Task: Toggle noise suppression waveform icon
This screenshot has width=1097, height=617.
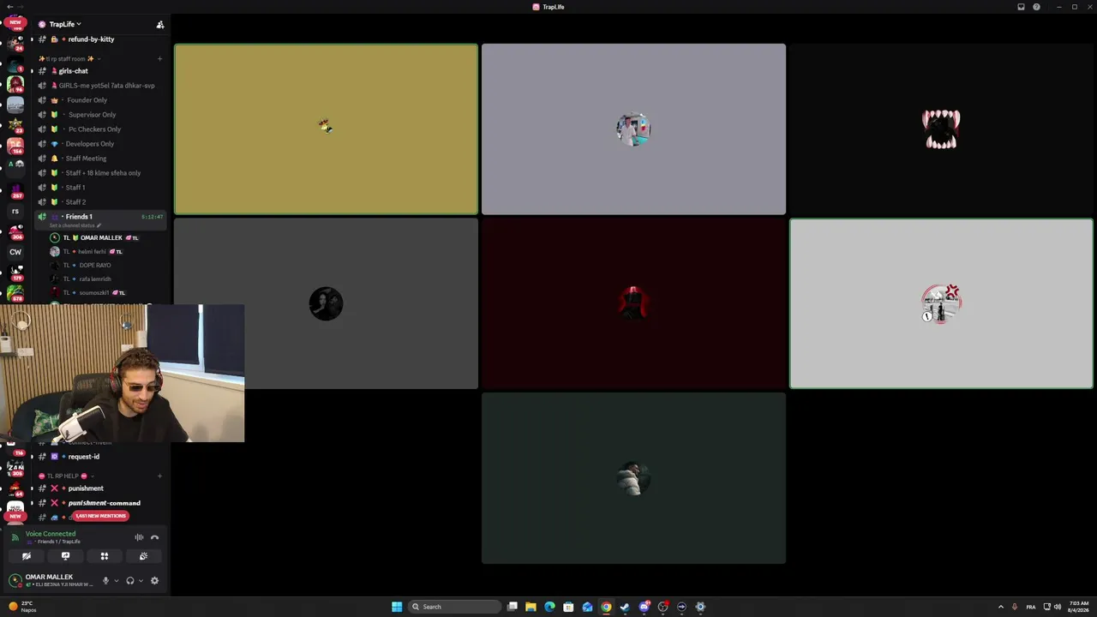Action: (x=139, y=537)
